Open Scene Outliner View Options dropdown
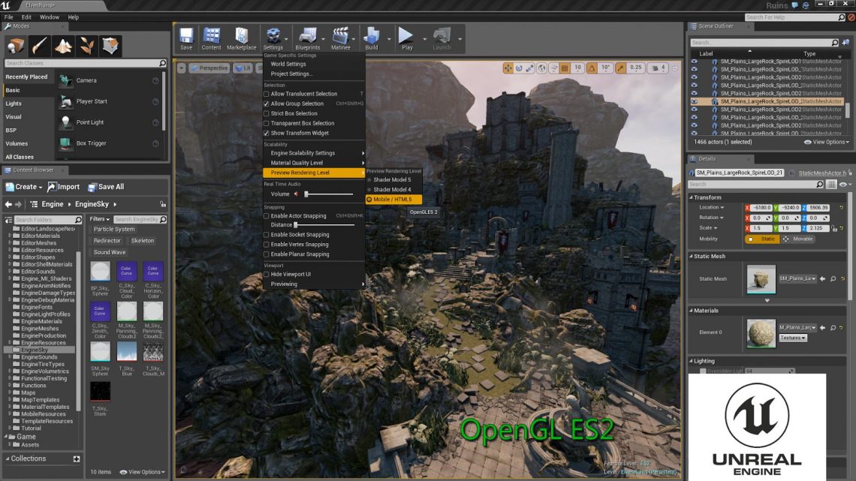 (827, 143)
